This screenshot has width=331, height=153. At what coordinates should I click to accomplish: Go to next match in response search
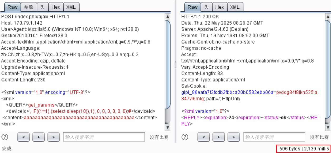coord(234,137)
